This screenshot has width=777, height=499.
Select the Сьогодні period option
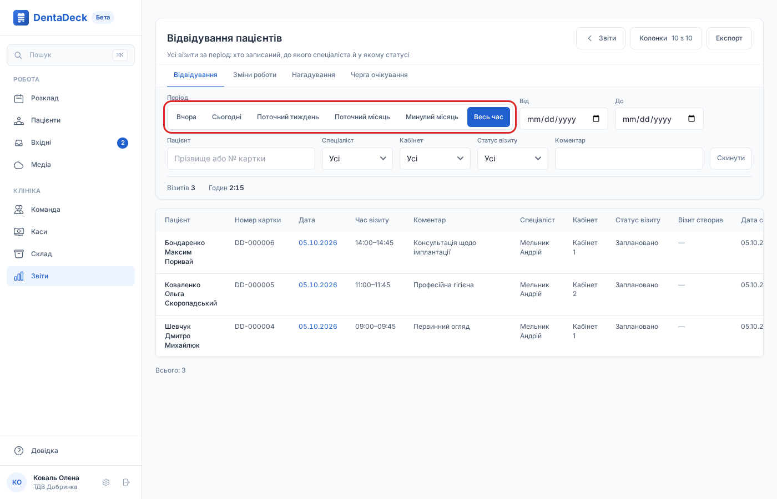click(x=226, y=117)
